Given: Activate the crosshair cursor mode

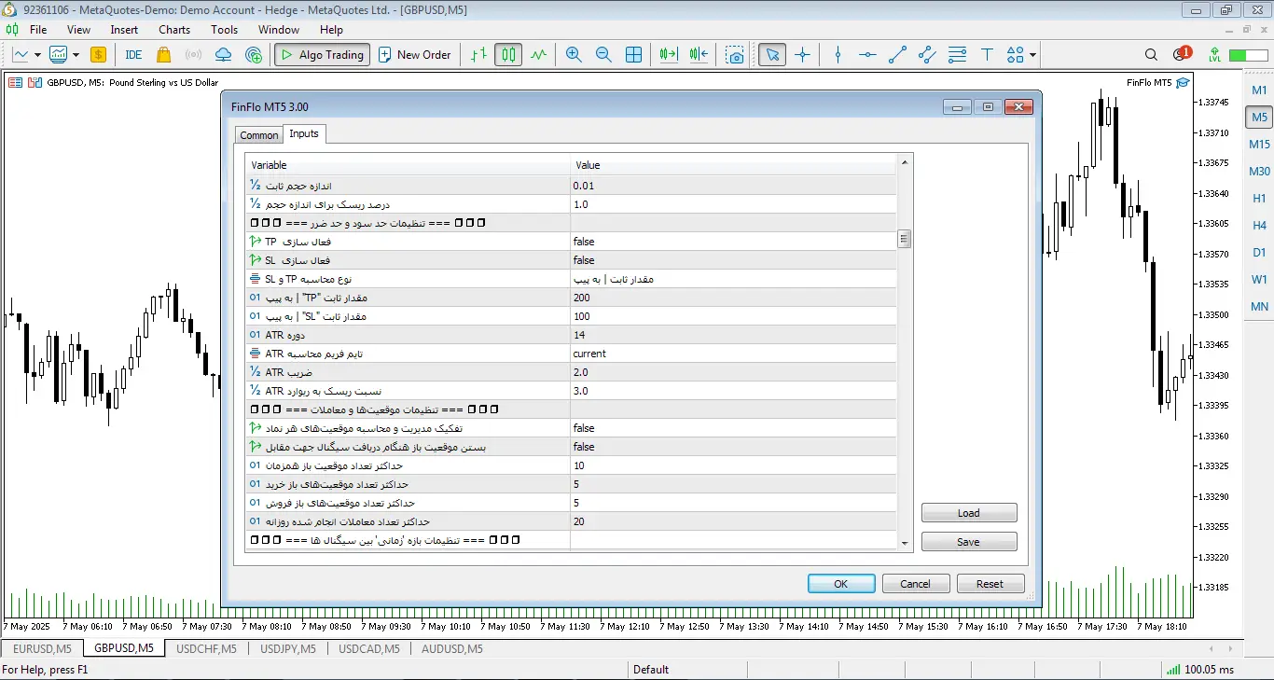Looking at the screenshot, I should click(802, 55).
